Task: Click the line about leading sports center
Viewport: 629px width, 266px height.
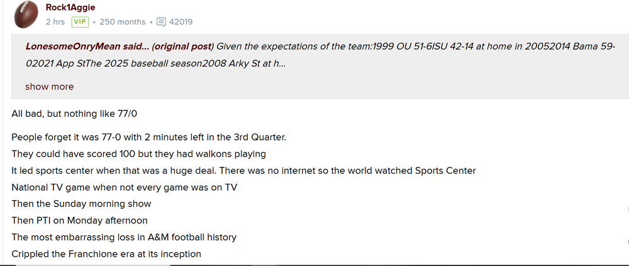Action: [243, 171]
